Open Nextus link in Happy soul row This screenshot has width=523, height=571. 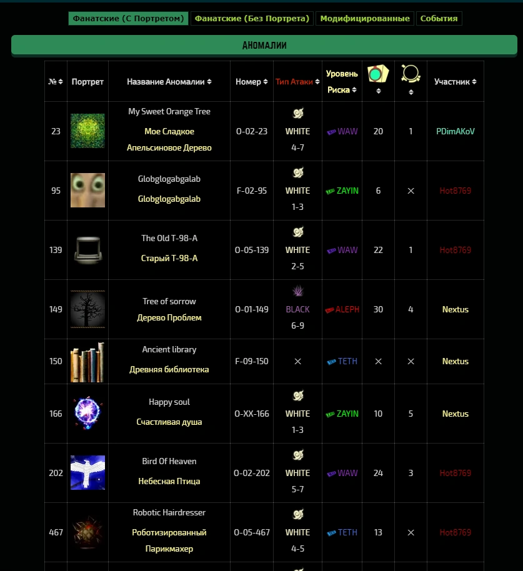(x=456, y=414)
